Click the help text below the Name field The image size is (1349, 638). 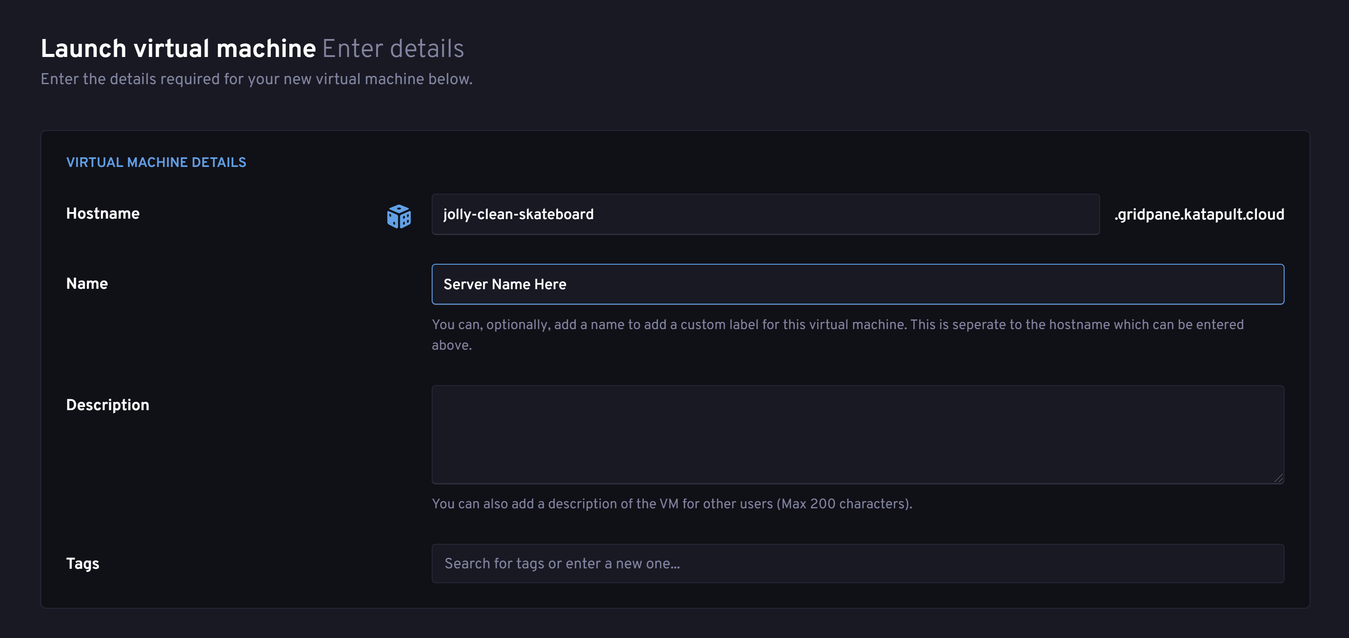pos(837,325)
